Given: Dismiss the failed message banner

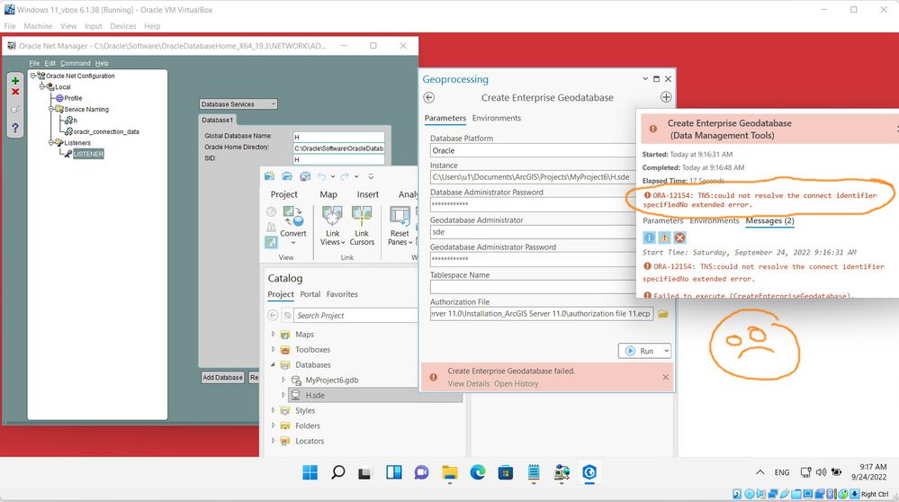Looking at the screenshot, I should [665, 377].
